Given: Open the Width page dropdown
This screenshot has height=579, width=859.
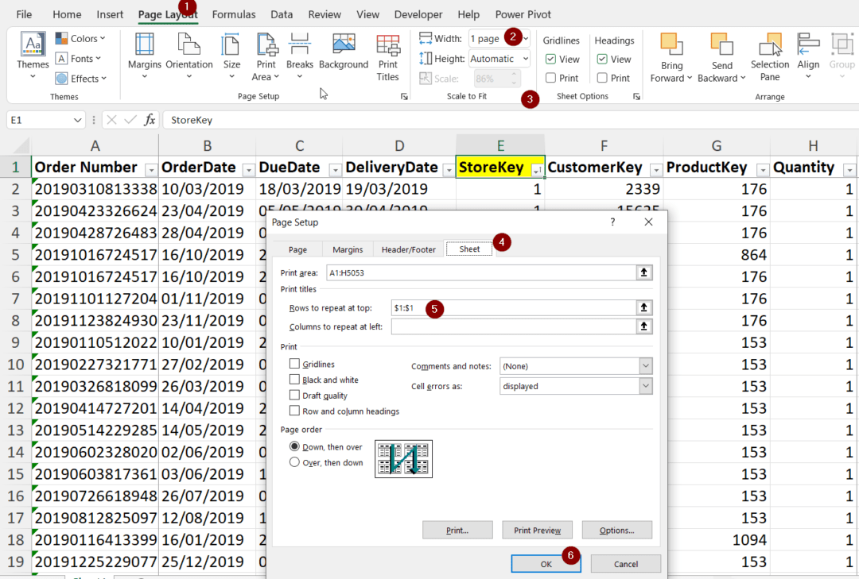Looking at the screenshot, I should [x=523, y=37].
